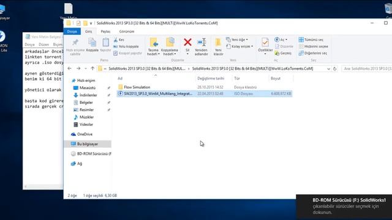Open the Kolay erişim dropdown
The height and width of the screenshot is (220, 392).
tap(239, 46)
